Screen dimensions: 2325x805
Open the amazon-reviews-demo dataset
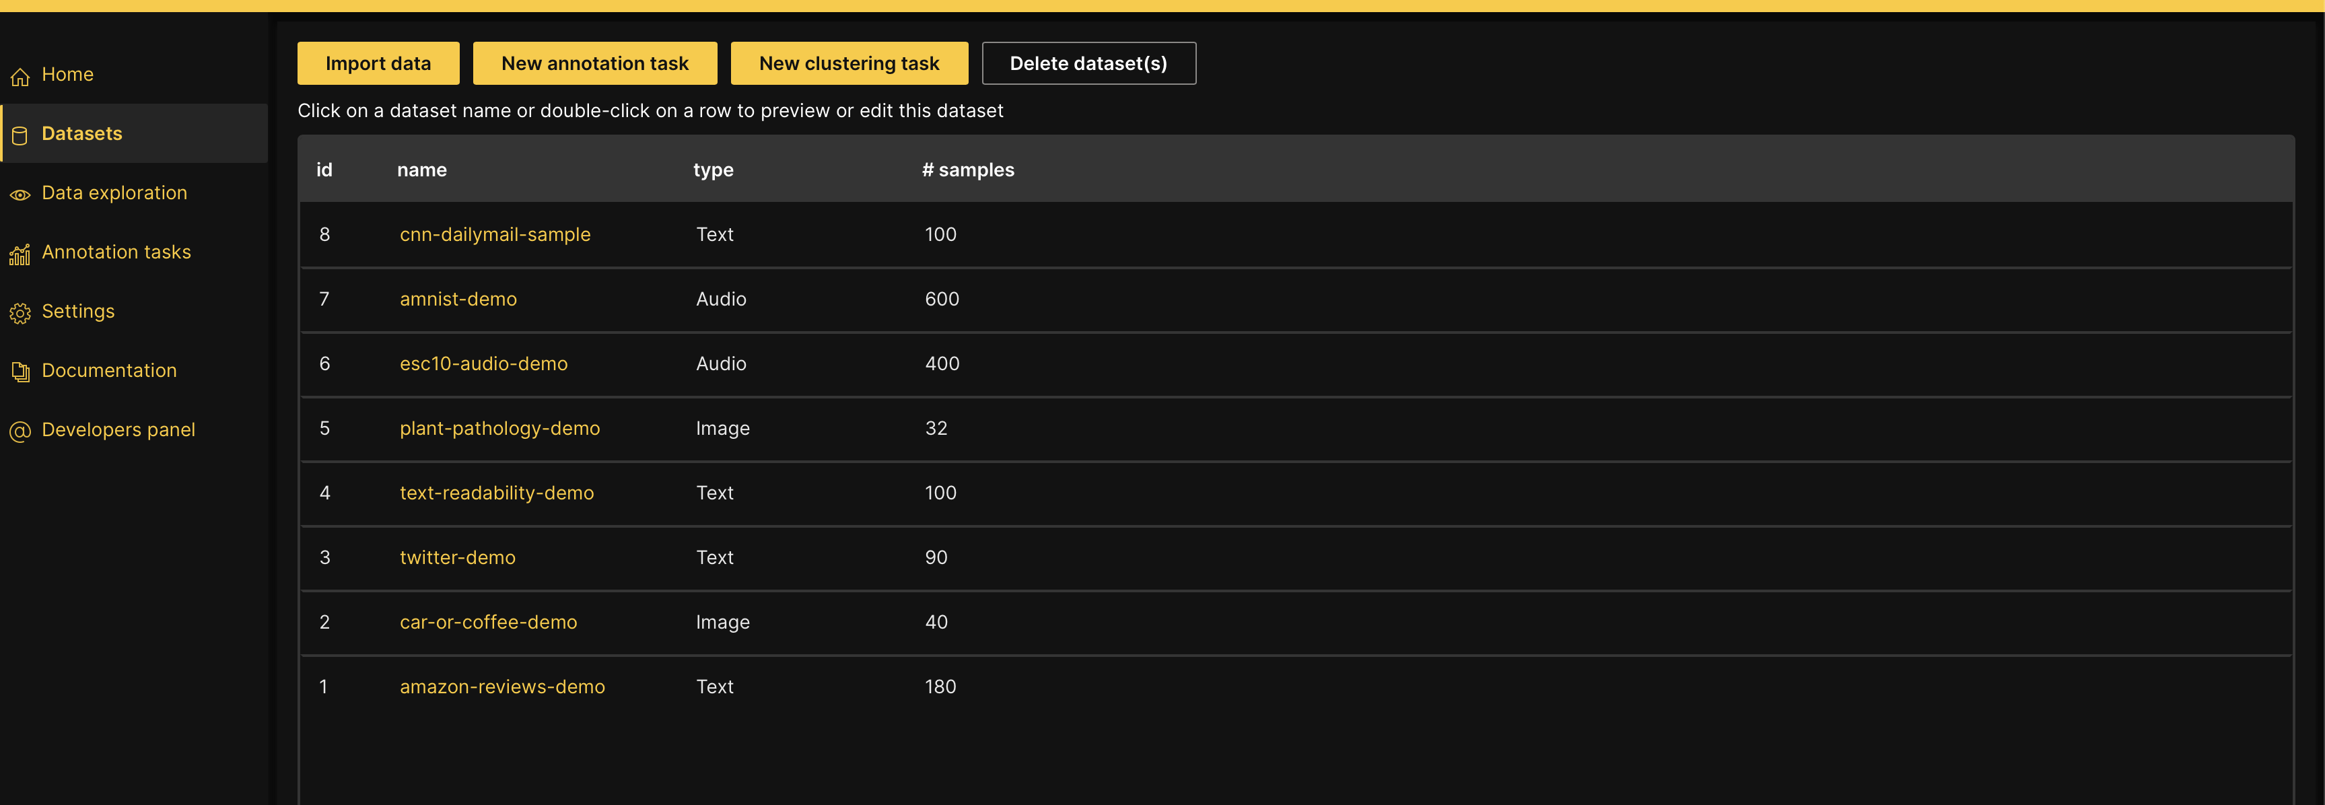click(x=503, y=687)
